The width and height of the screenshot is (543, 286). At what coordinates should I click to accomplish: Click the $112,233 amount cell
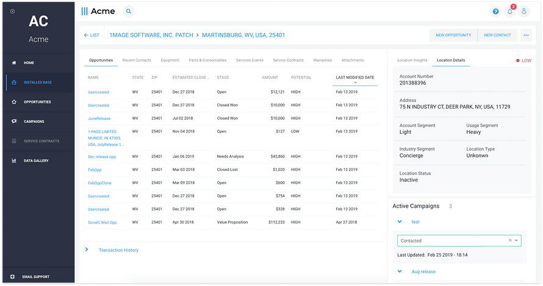(x=276, y=222)
